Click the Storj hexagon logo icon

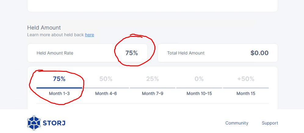(34, 123)
